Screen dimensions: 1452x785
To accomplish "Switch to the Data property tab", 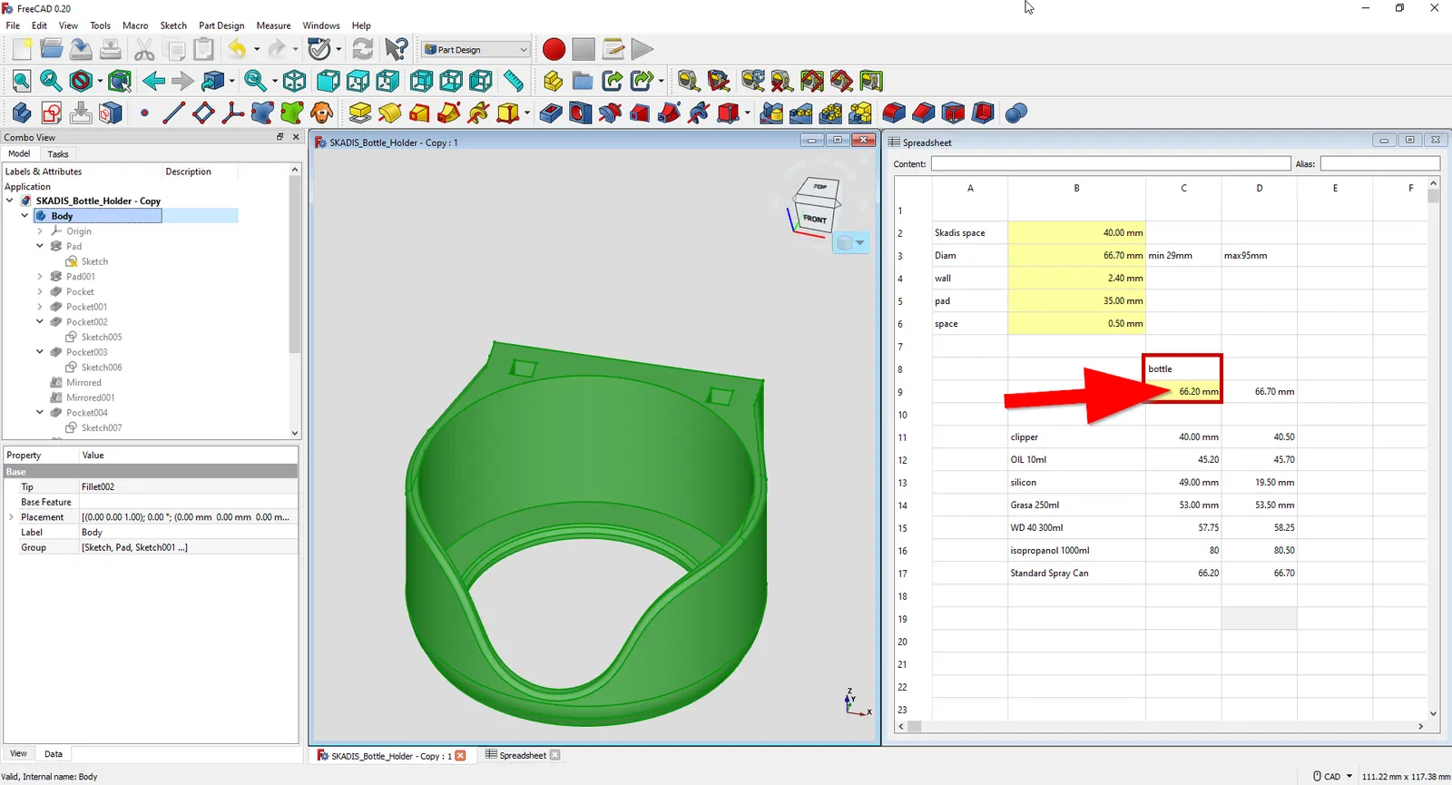I will point(54,754).
